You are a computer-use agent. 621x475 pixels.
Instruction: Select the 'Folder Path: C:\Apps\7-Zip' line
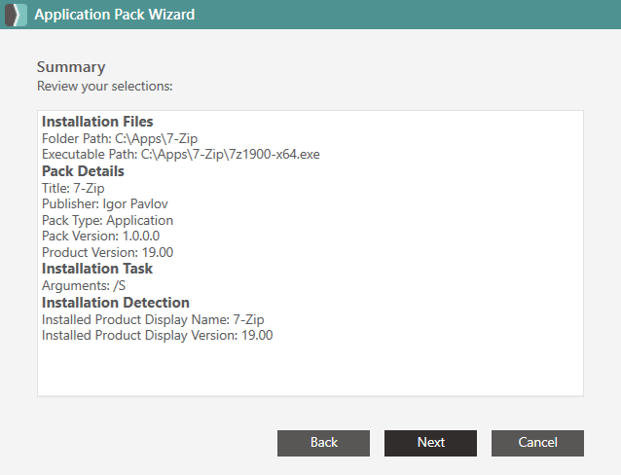click(120, 138)
